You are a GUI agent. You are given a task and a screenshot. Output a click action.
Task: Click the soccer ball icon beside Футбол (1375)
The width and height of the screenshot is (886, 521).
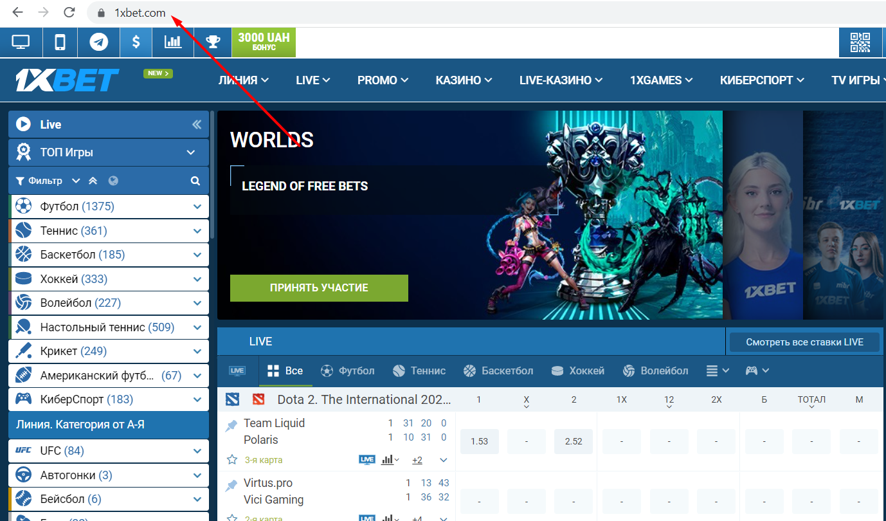pyautogui.click(x=24, y=206)
